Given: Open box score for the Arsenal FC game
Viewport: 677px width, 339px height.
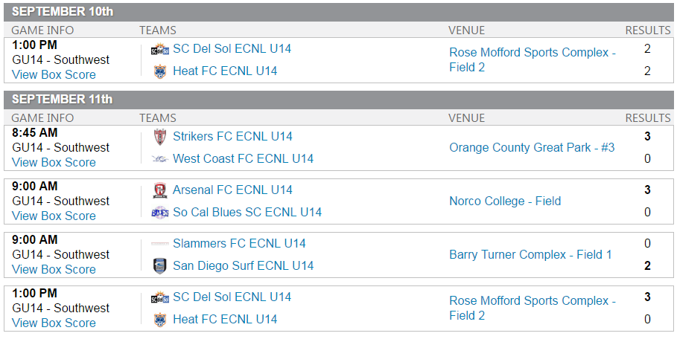Looking at the screenshot, I should point(54,216).
